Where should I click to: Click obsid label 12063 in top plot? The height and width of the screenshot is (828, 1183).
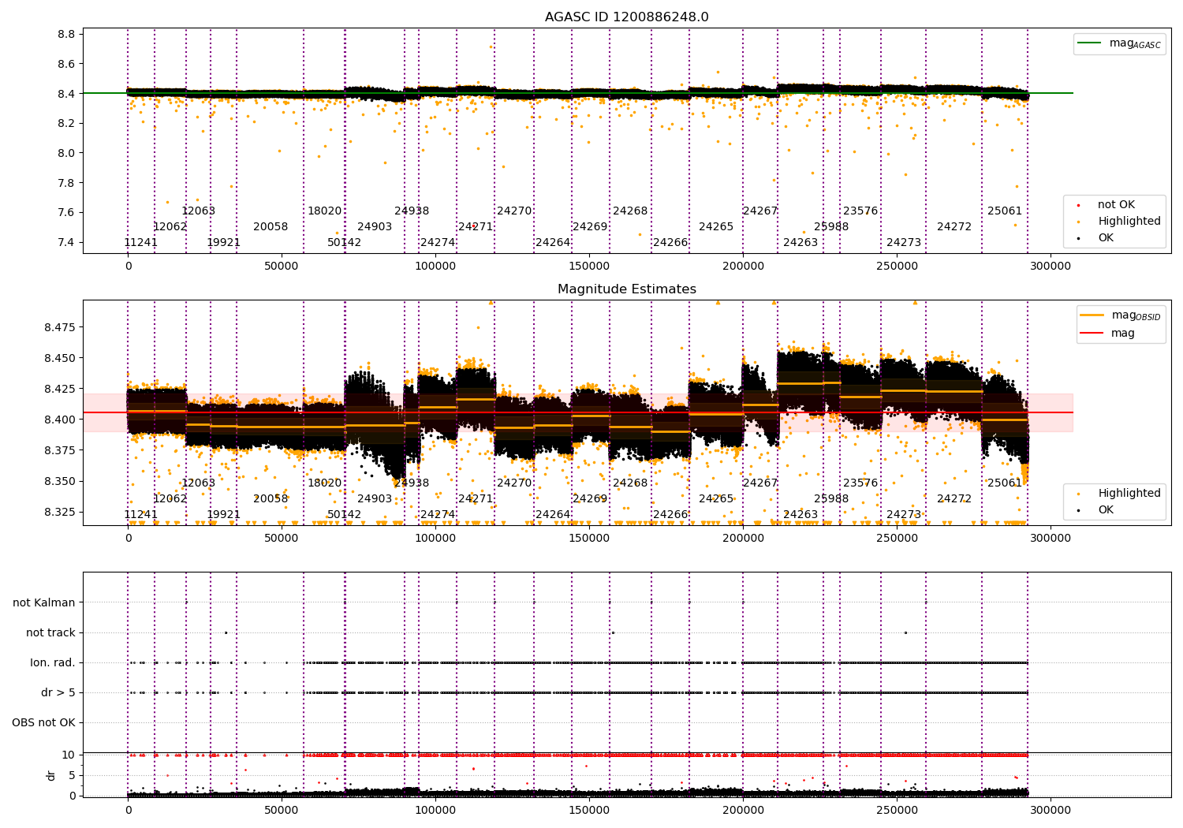click(199, 211)
